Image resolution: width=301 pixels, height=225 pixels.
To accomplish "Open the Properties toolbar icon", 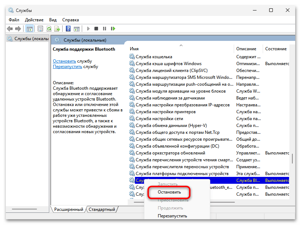I will [x=40, y=29].
